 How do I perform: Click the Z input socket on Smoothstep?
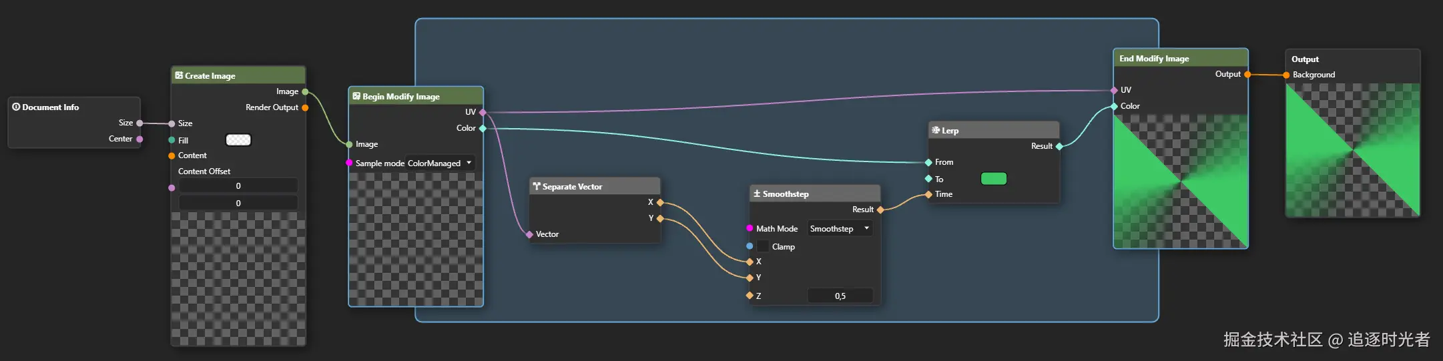[x=750, y=295]
